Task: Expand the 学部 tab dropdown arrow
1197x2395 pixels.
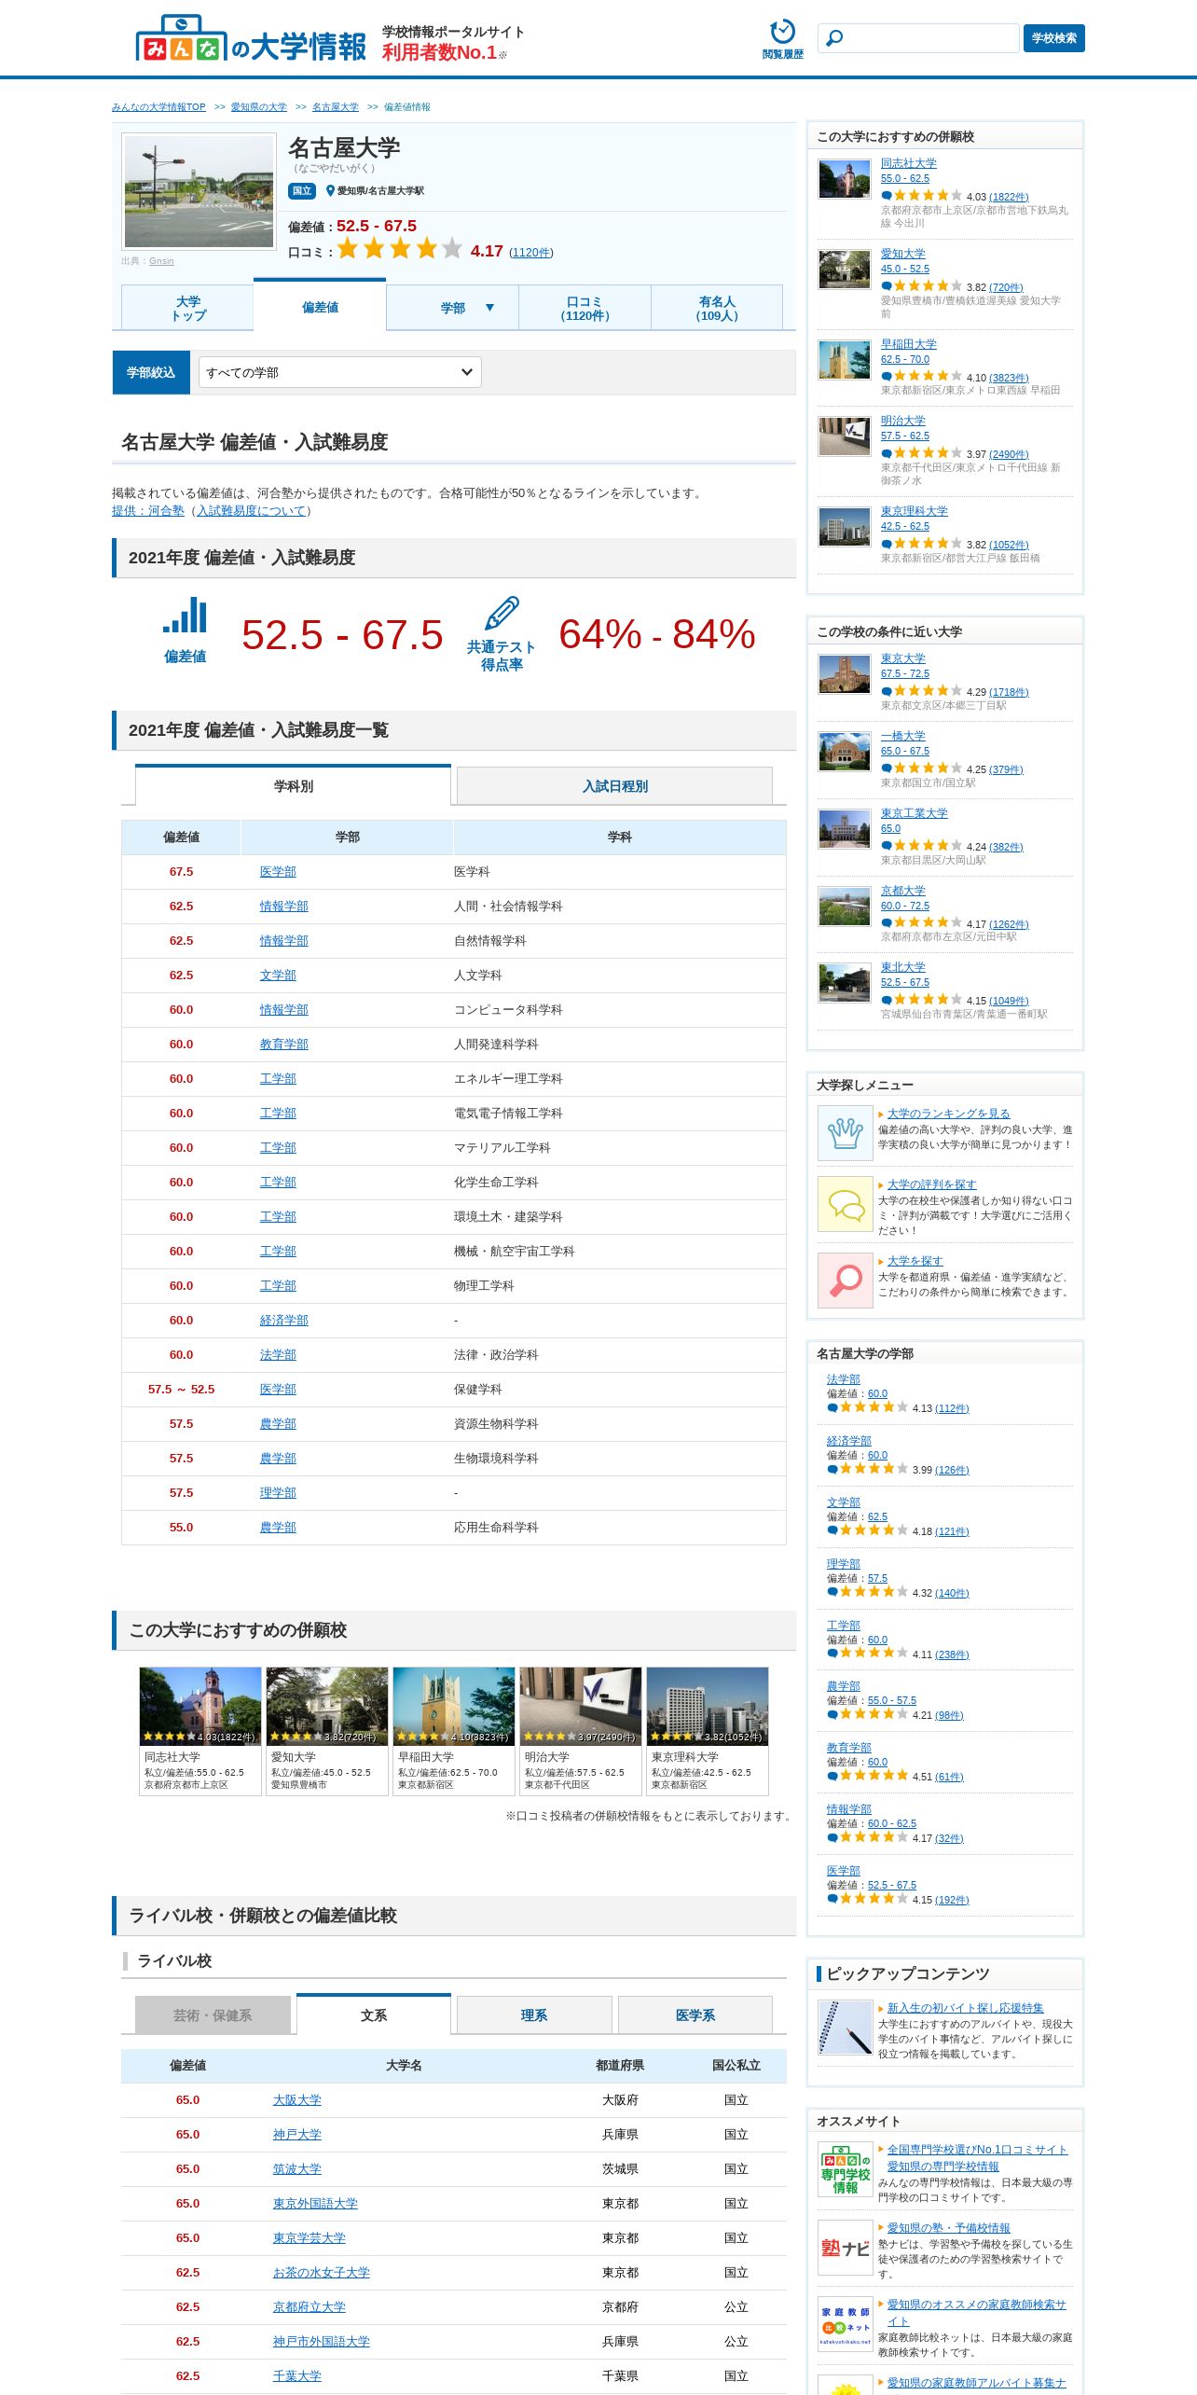Action: 489,308
